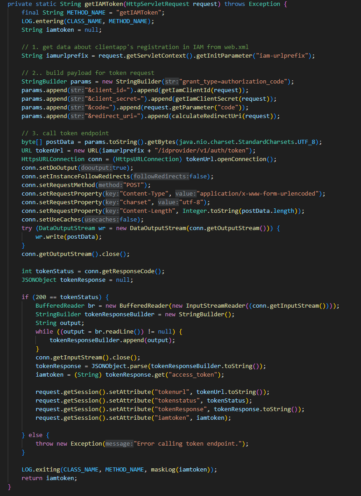Viewport: 361px width, 496px height.
Task: Click the LOG.exiting call
Action: pos(41,469)
